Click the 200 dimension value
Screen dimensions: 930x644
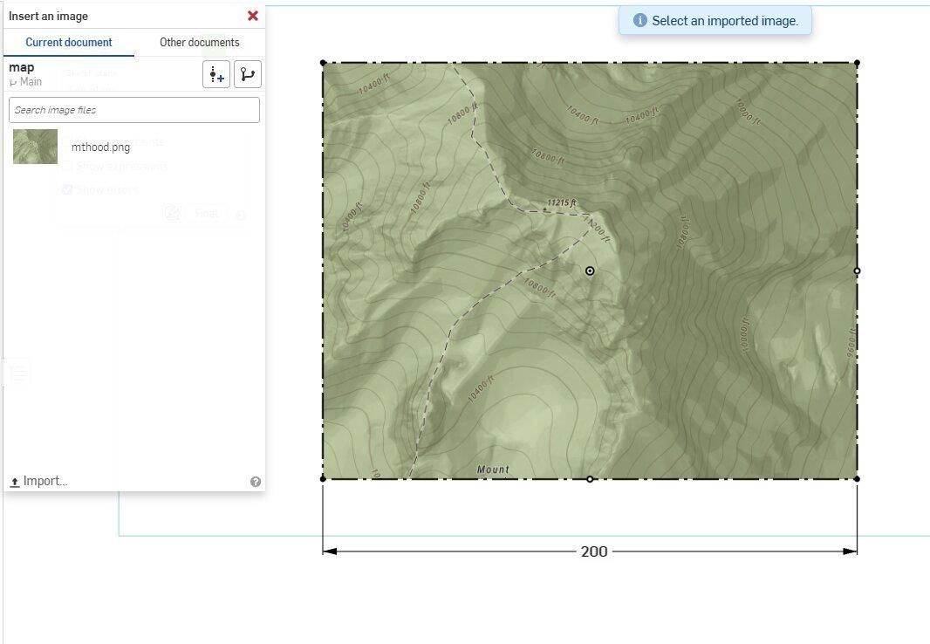[594, 552]
